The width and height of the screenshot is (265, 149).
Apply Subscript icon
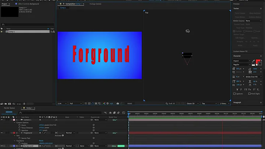pos(258,90)
